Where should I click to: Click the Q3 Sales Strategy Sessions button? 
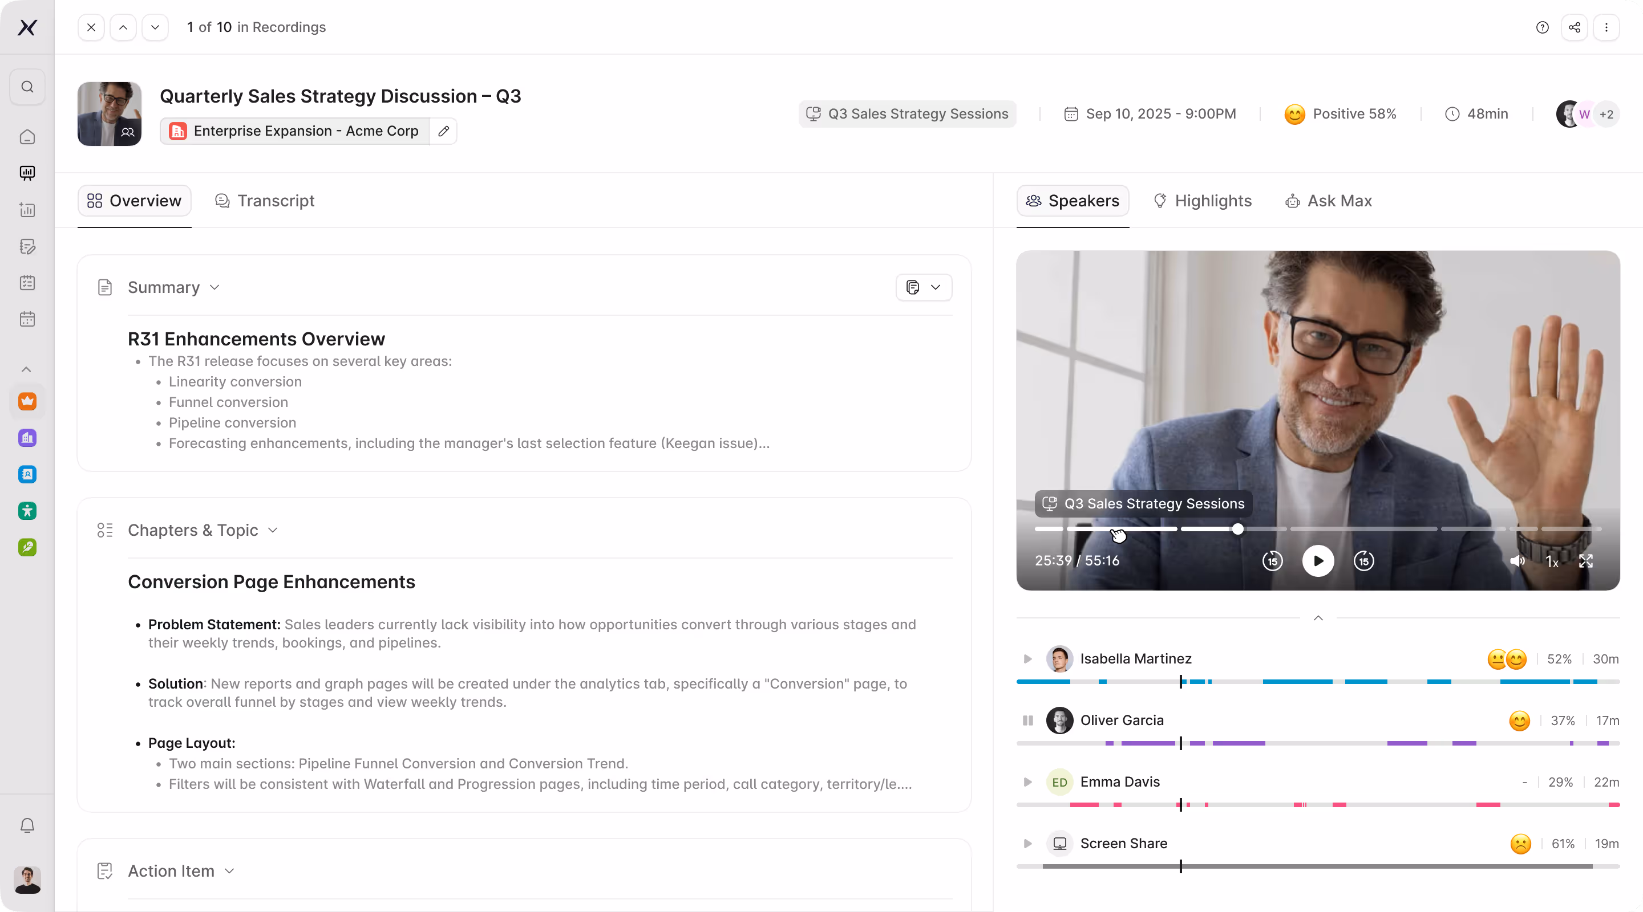tap(907, 114)
